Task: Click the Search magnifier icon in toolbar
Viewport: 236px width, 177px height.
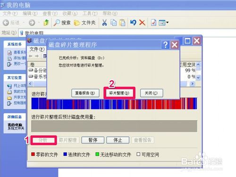Action: pos(57,23)
